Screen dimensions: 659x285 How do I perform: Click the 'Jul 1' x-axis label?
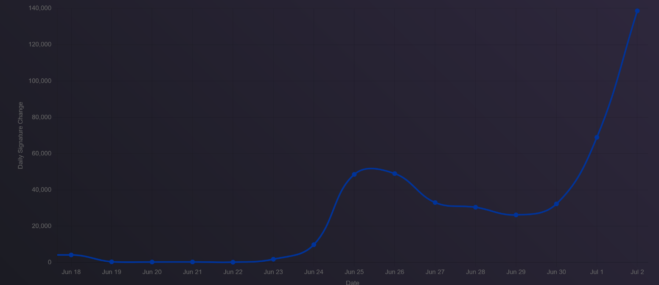coord(597,272)
